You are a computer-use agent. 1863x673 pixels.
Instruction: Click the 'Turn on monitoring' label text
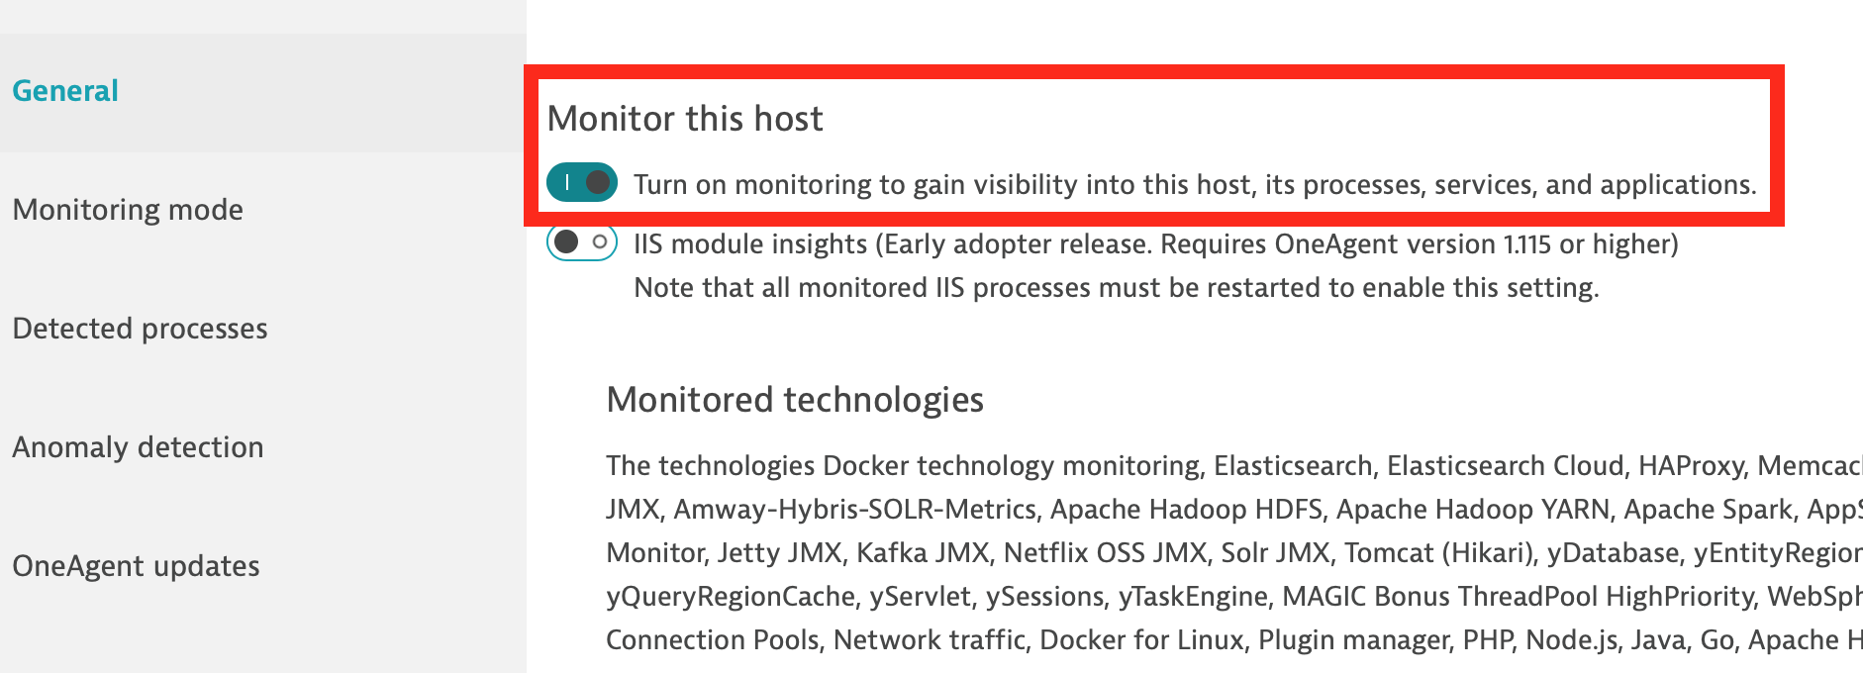1195,185
